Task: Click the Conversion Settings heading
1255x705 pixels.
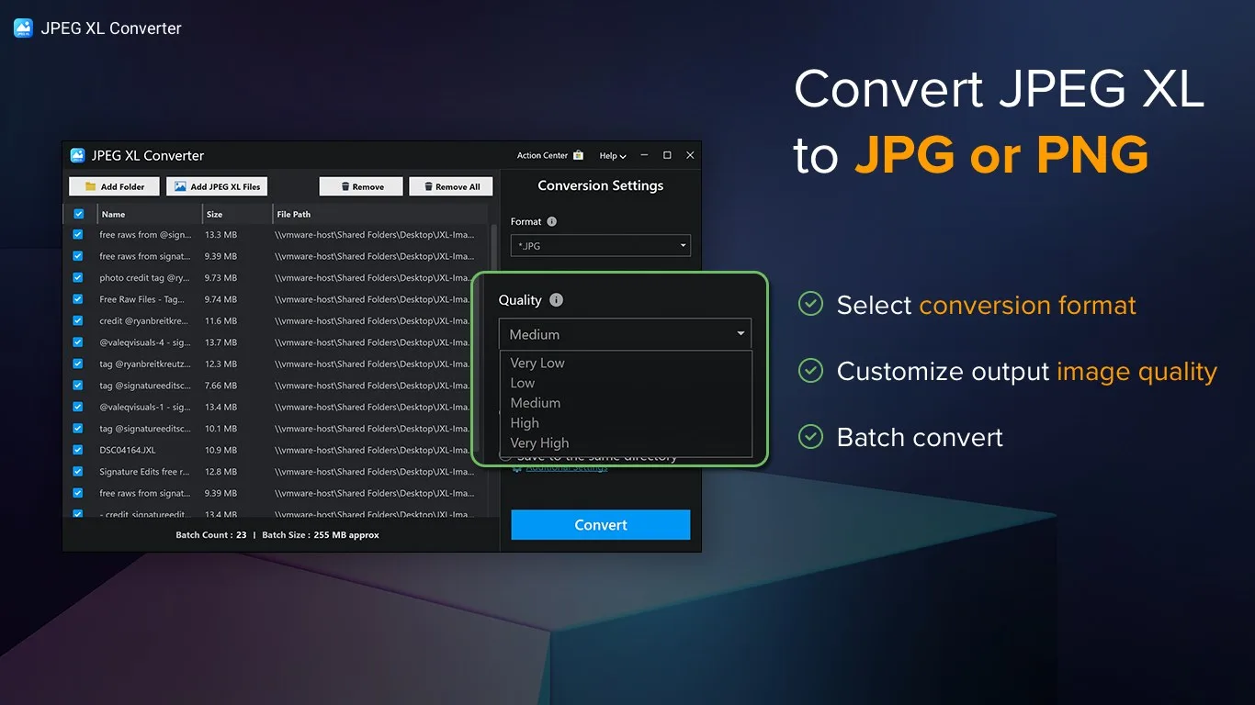Action: 601,185
